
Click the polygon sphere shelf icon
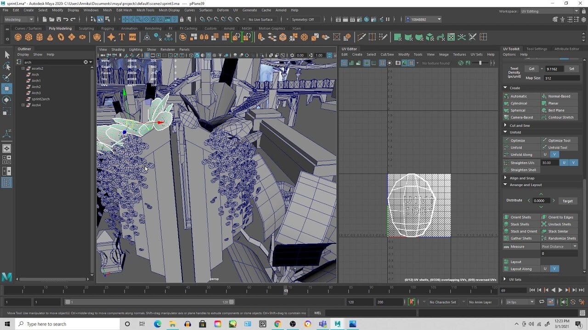pyautogui.click(x=18, y=37)
